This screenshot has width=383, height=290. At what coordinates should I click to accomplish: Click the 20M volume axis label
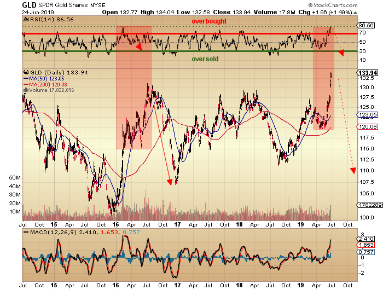(15, 204)
